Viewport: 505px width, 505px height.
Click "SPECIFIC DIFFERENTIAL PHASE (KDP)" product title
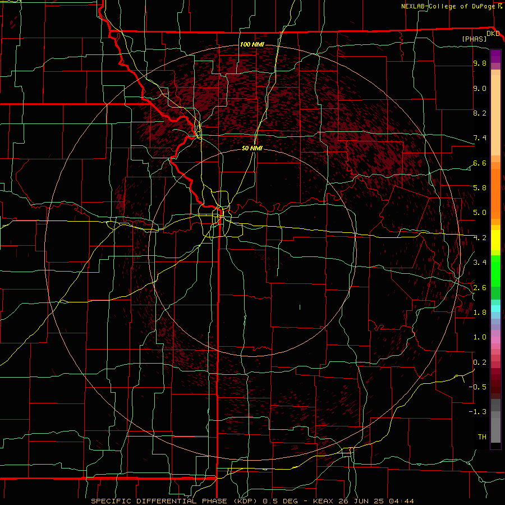coord(176,501)
